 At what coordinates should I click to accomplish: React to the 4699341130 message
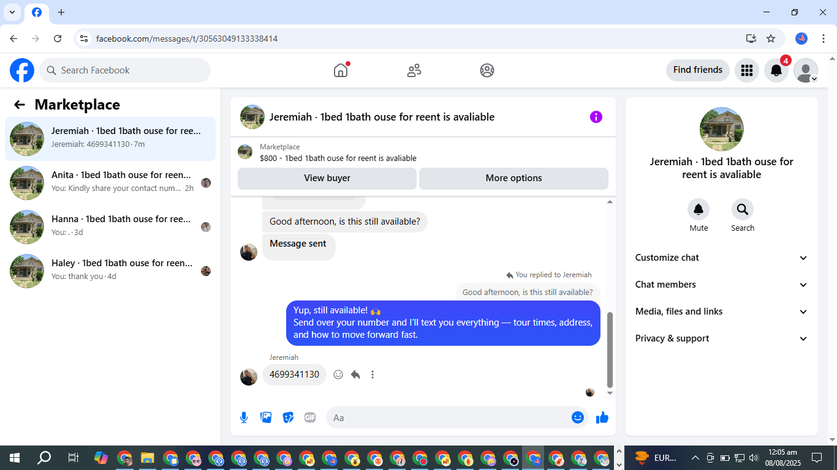pyautogui.click(x=338, y=375)
